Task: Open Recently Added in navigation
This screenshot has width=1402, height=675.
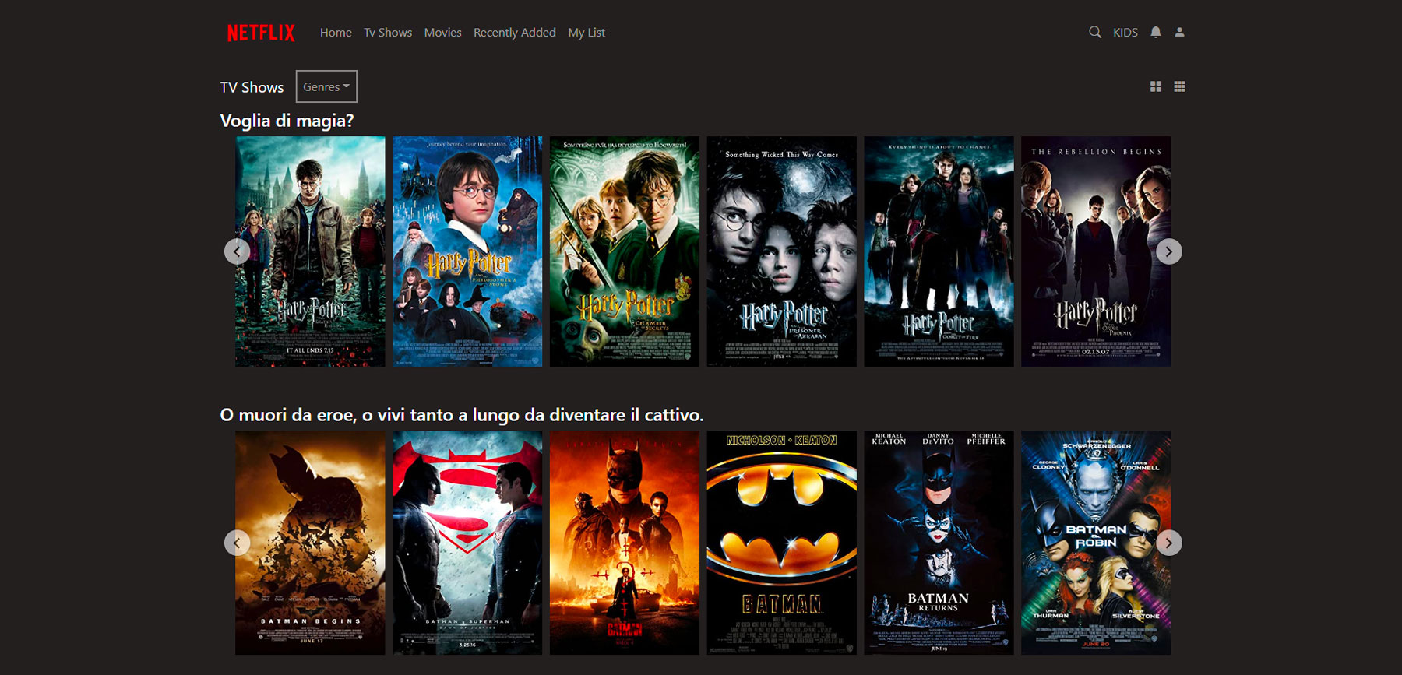Action: [x=515, y=33]
